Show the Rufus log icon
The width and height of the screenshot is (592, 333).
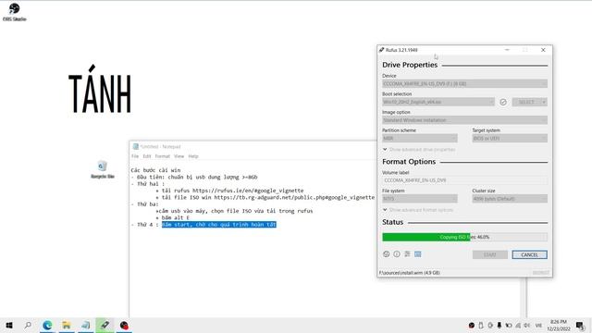[417, 254]
